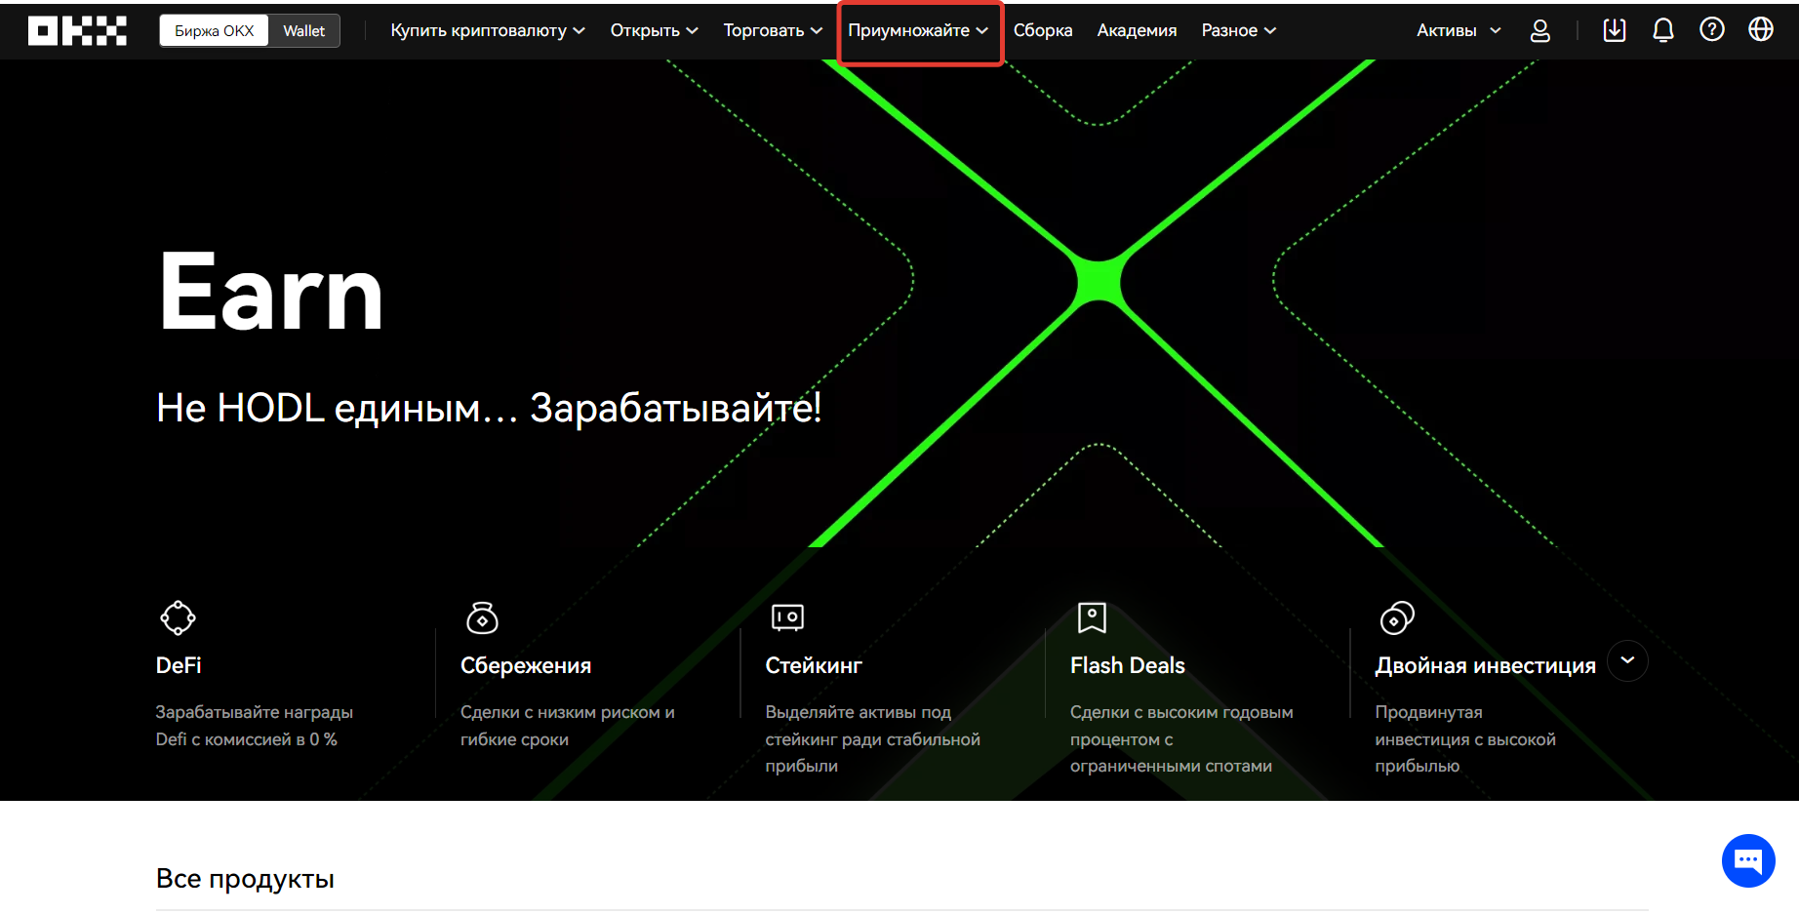Open the DeFi product link
This screenshot has height=914, width=1799.
click(179, 665)
